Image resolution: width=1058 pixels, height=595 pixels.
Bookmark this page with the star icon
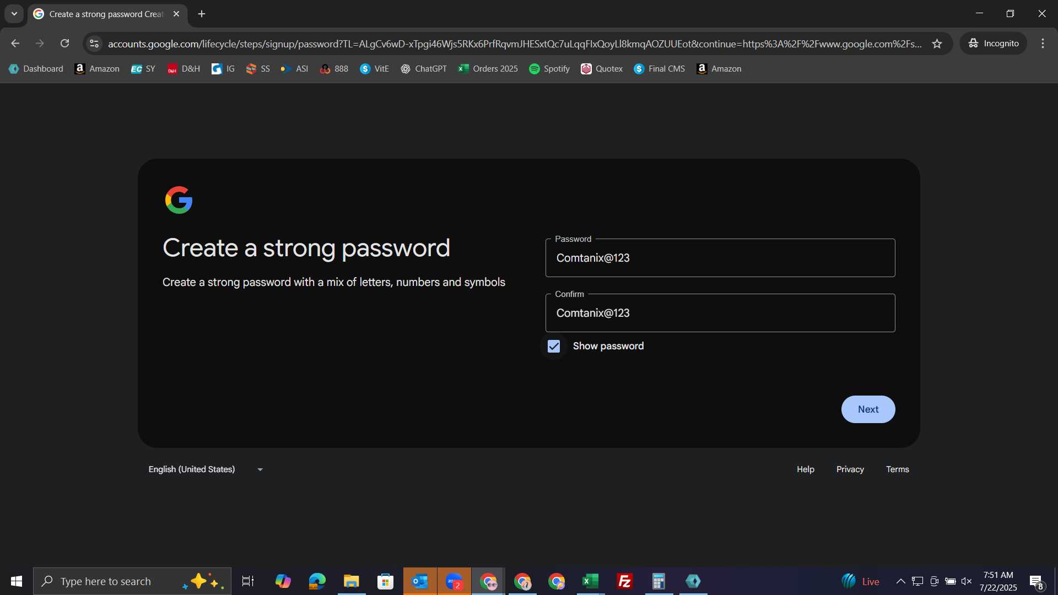937,44
